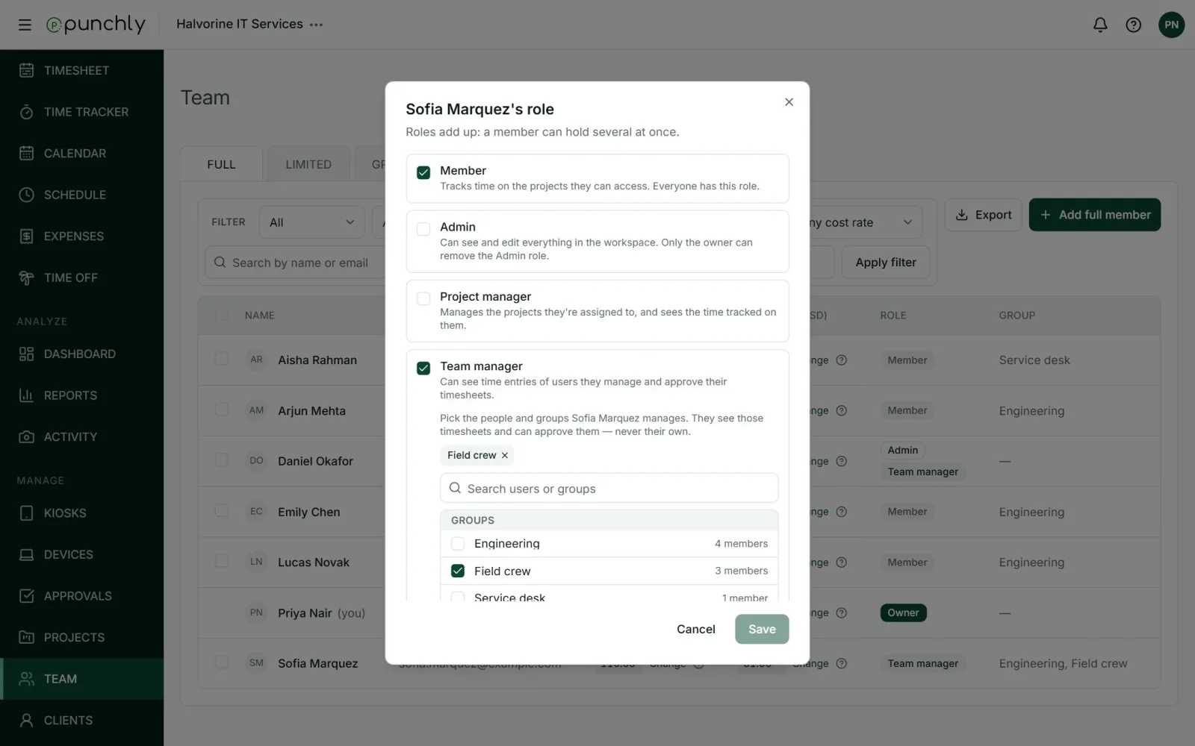Viewport: 1195px width, 746px height.
Task: Enable the Admin role checkbox
Action: 423,229
